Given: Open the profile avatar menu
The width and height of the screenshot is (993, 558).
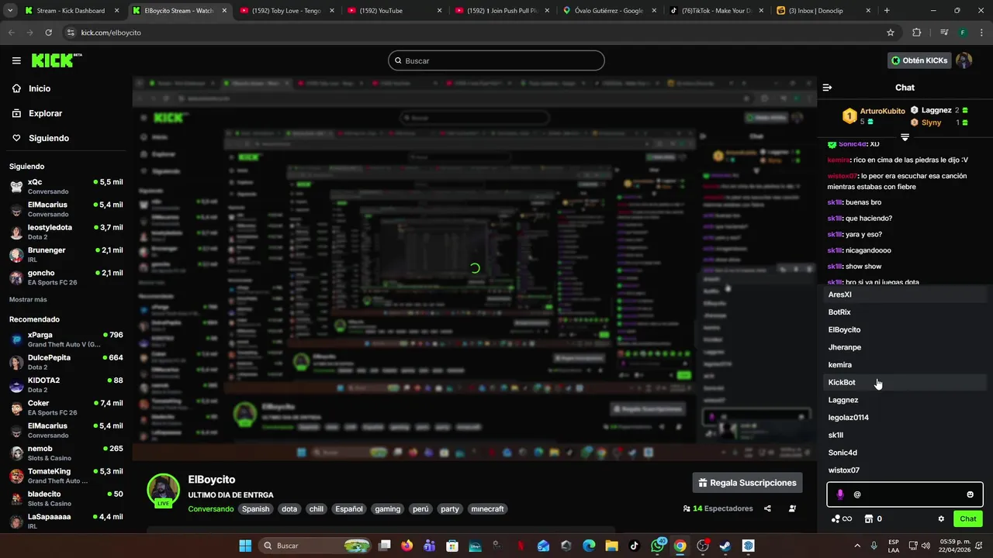Looking at the screenshot, I should [964, 60].
